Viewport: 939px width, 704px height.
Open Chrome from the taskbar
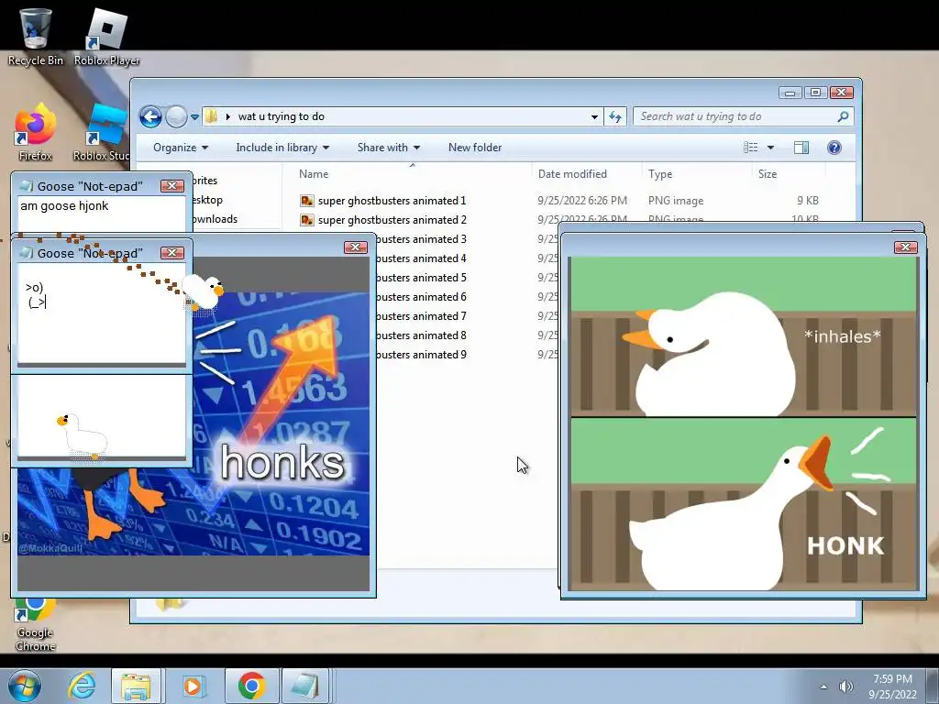251,686
